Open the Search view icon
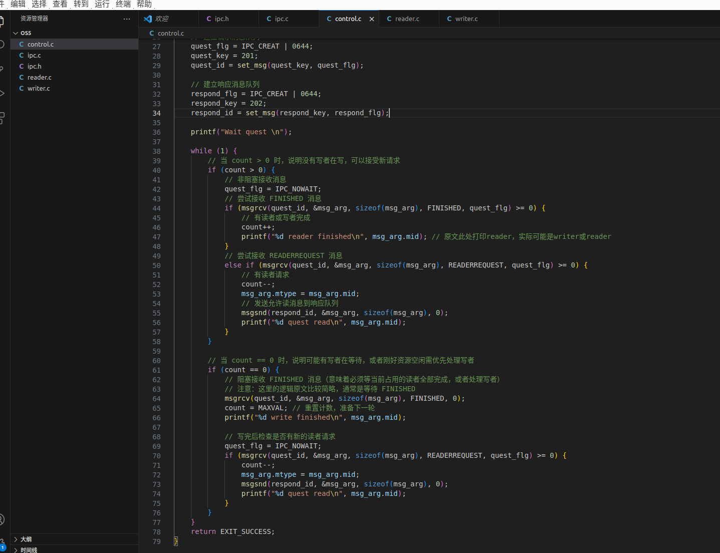The width and height of the screenshot is (720, 553). click(2, 45)
